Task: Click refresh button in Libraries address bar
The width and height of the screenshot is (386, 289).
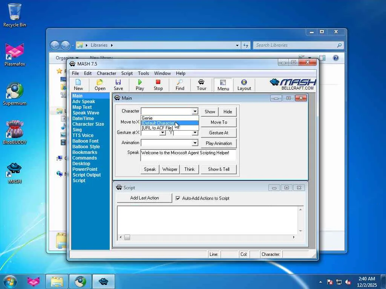Action: [x=245, y=45]
